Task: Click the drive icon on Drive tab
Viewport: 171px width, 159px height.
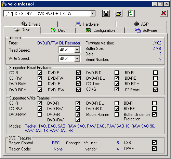Action: (17, 30)
